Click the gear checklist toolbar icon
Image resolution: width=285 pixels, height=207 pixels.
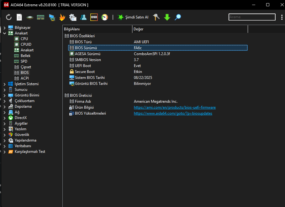point(73,17)
